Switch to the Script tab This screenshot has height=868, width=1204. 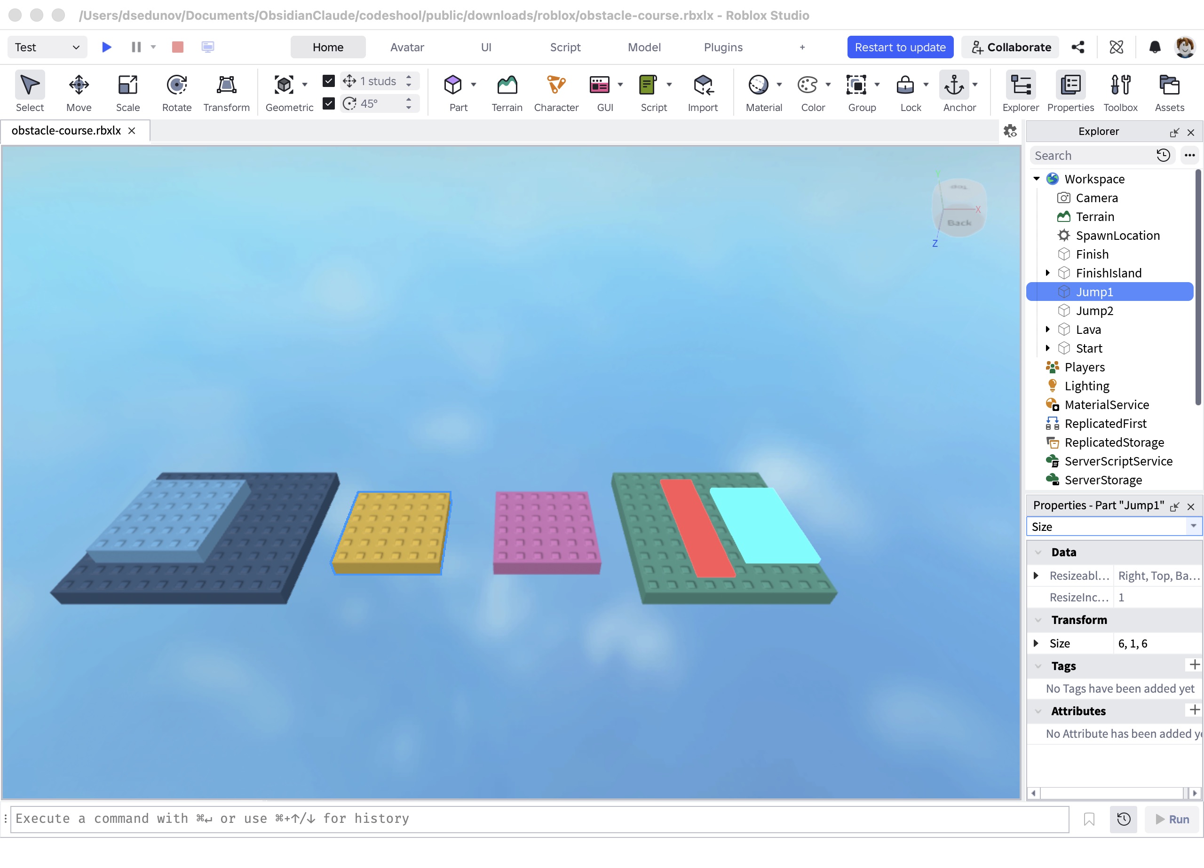pyautogui.click(x=565, y=47)
